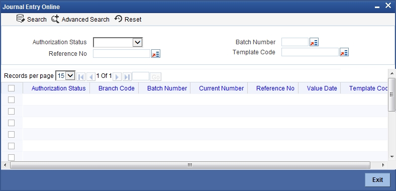Viewport: 396px width, 191px height.
Task: Open lookup list for Template Code
Action: click(344, 52)
